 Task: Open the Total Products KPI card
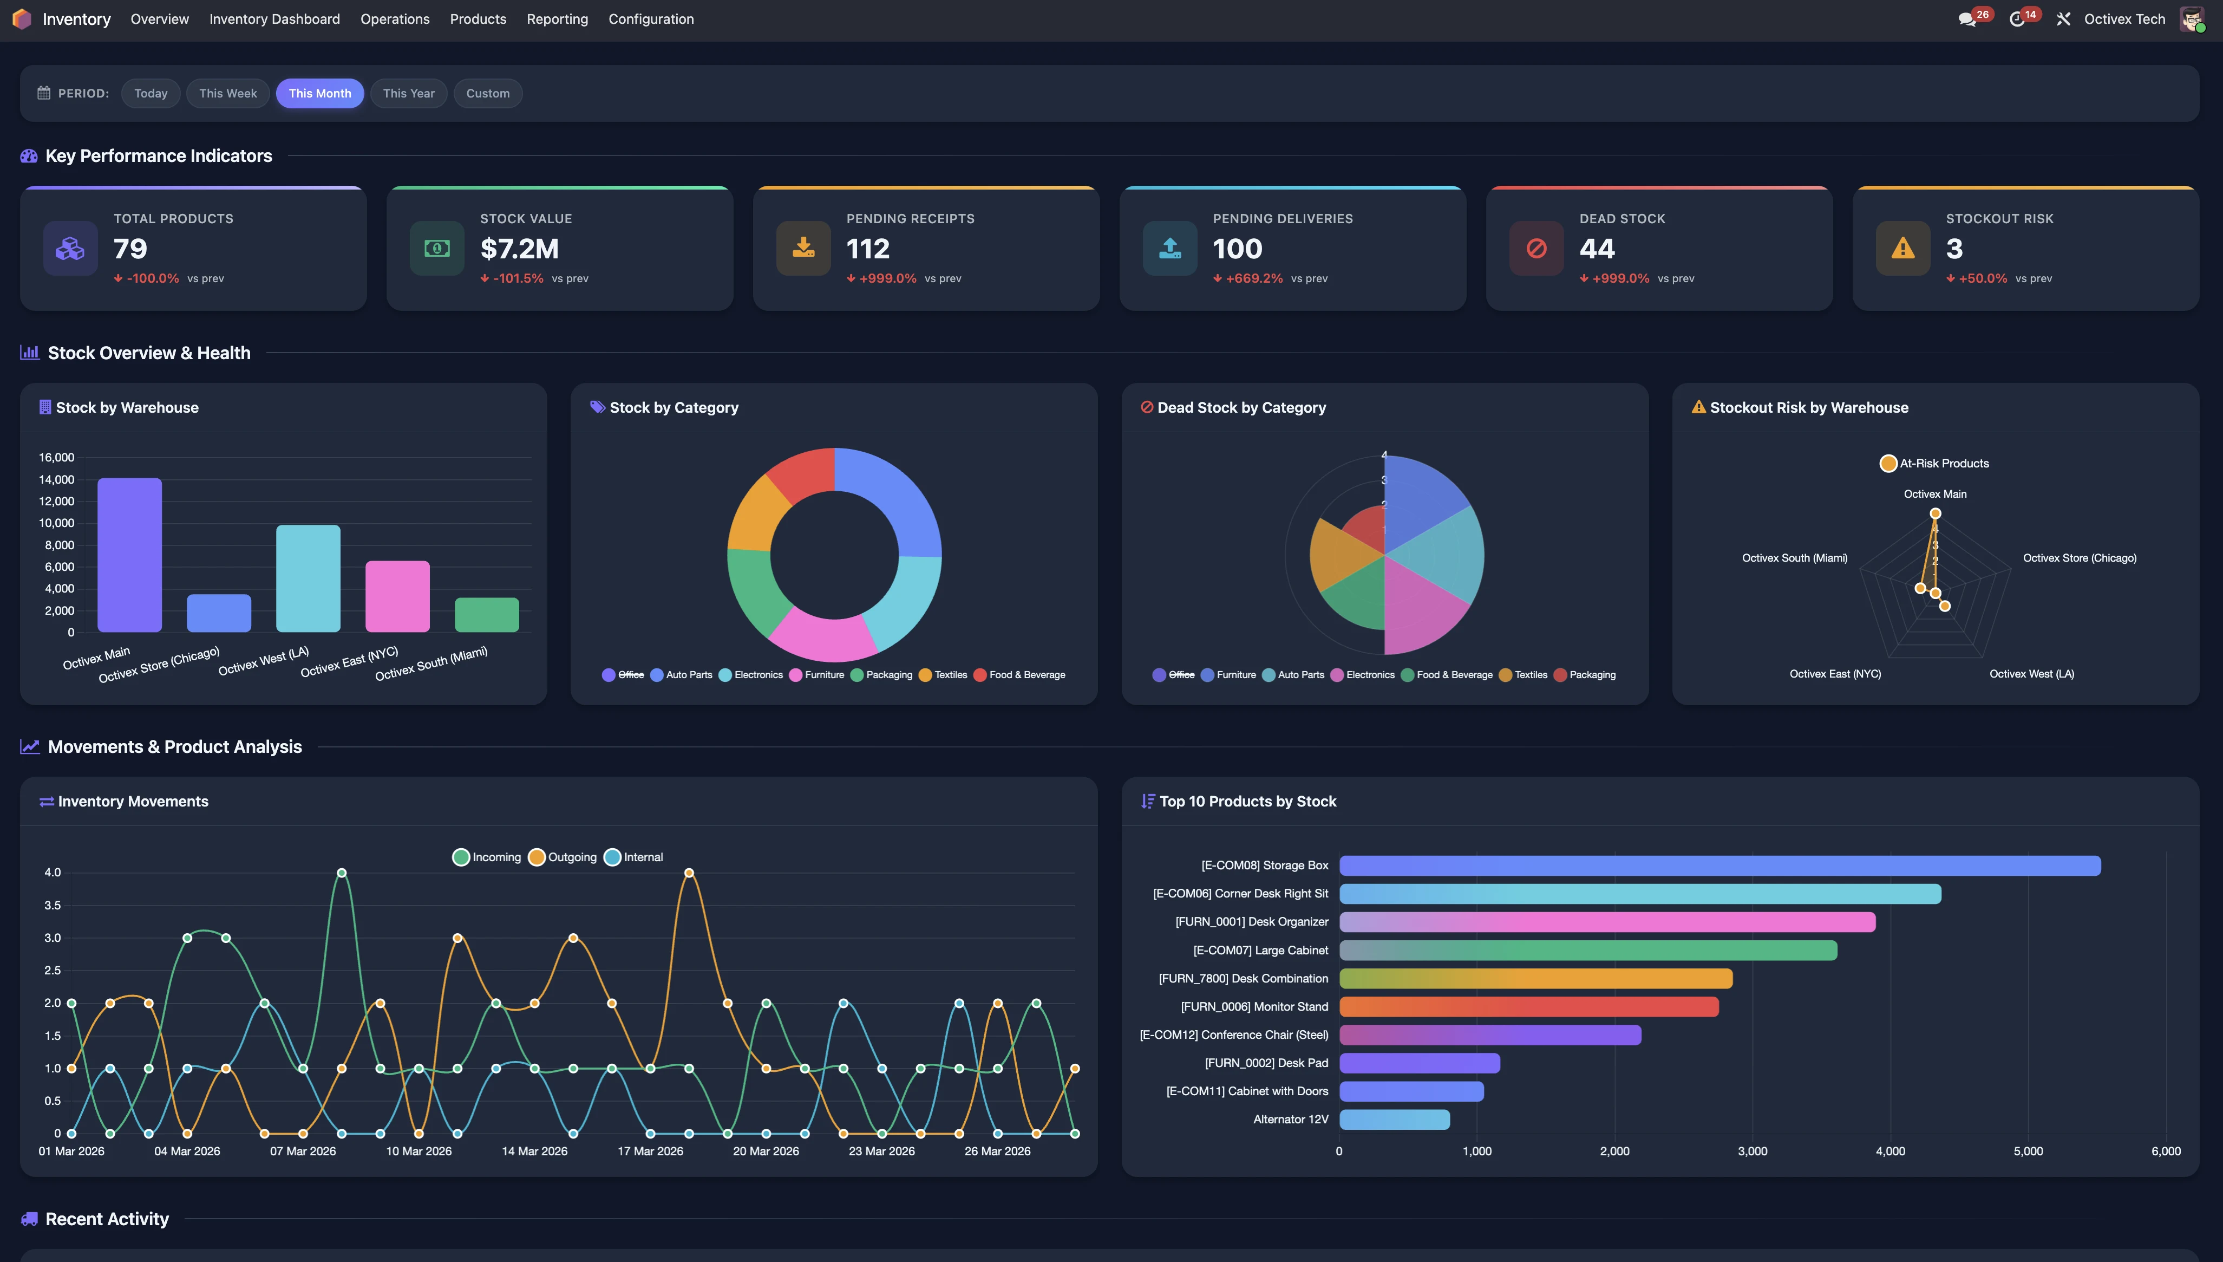(193, 248)
